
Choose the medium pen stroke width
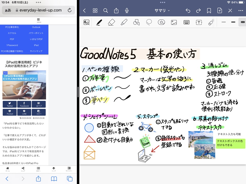tap(233, 22)
